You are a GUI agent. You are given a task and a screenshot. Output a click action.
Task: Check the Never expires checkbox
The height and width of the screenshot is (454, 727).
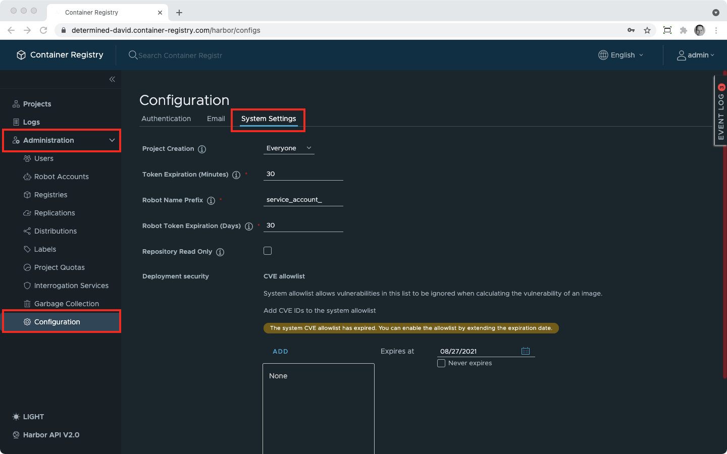[441, 363]
